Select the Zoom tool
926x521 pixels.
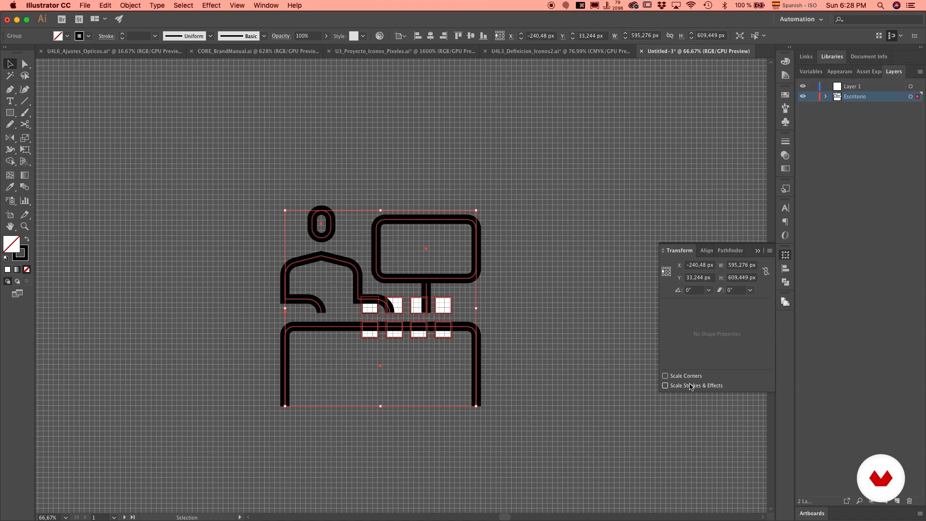point(25,226)
